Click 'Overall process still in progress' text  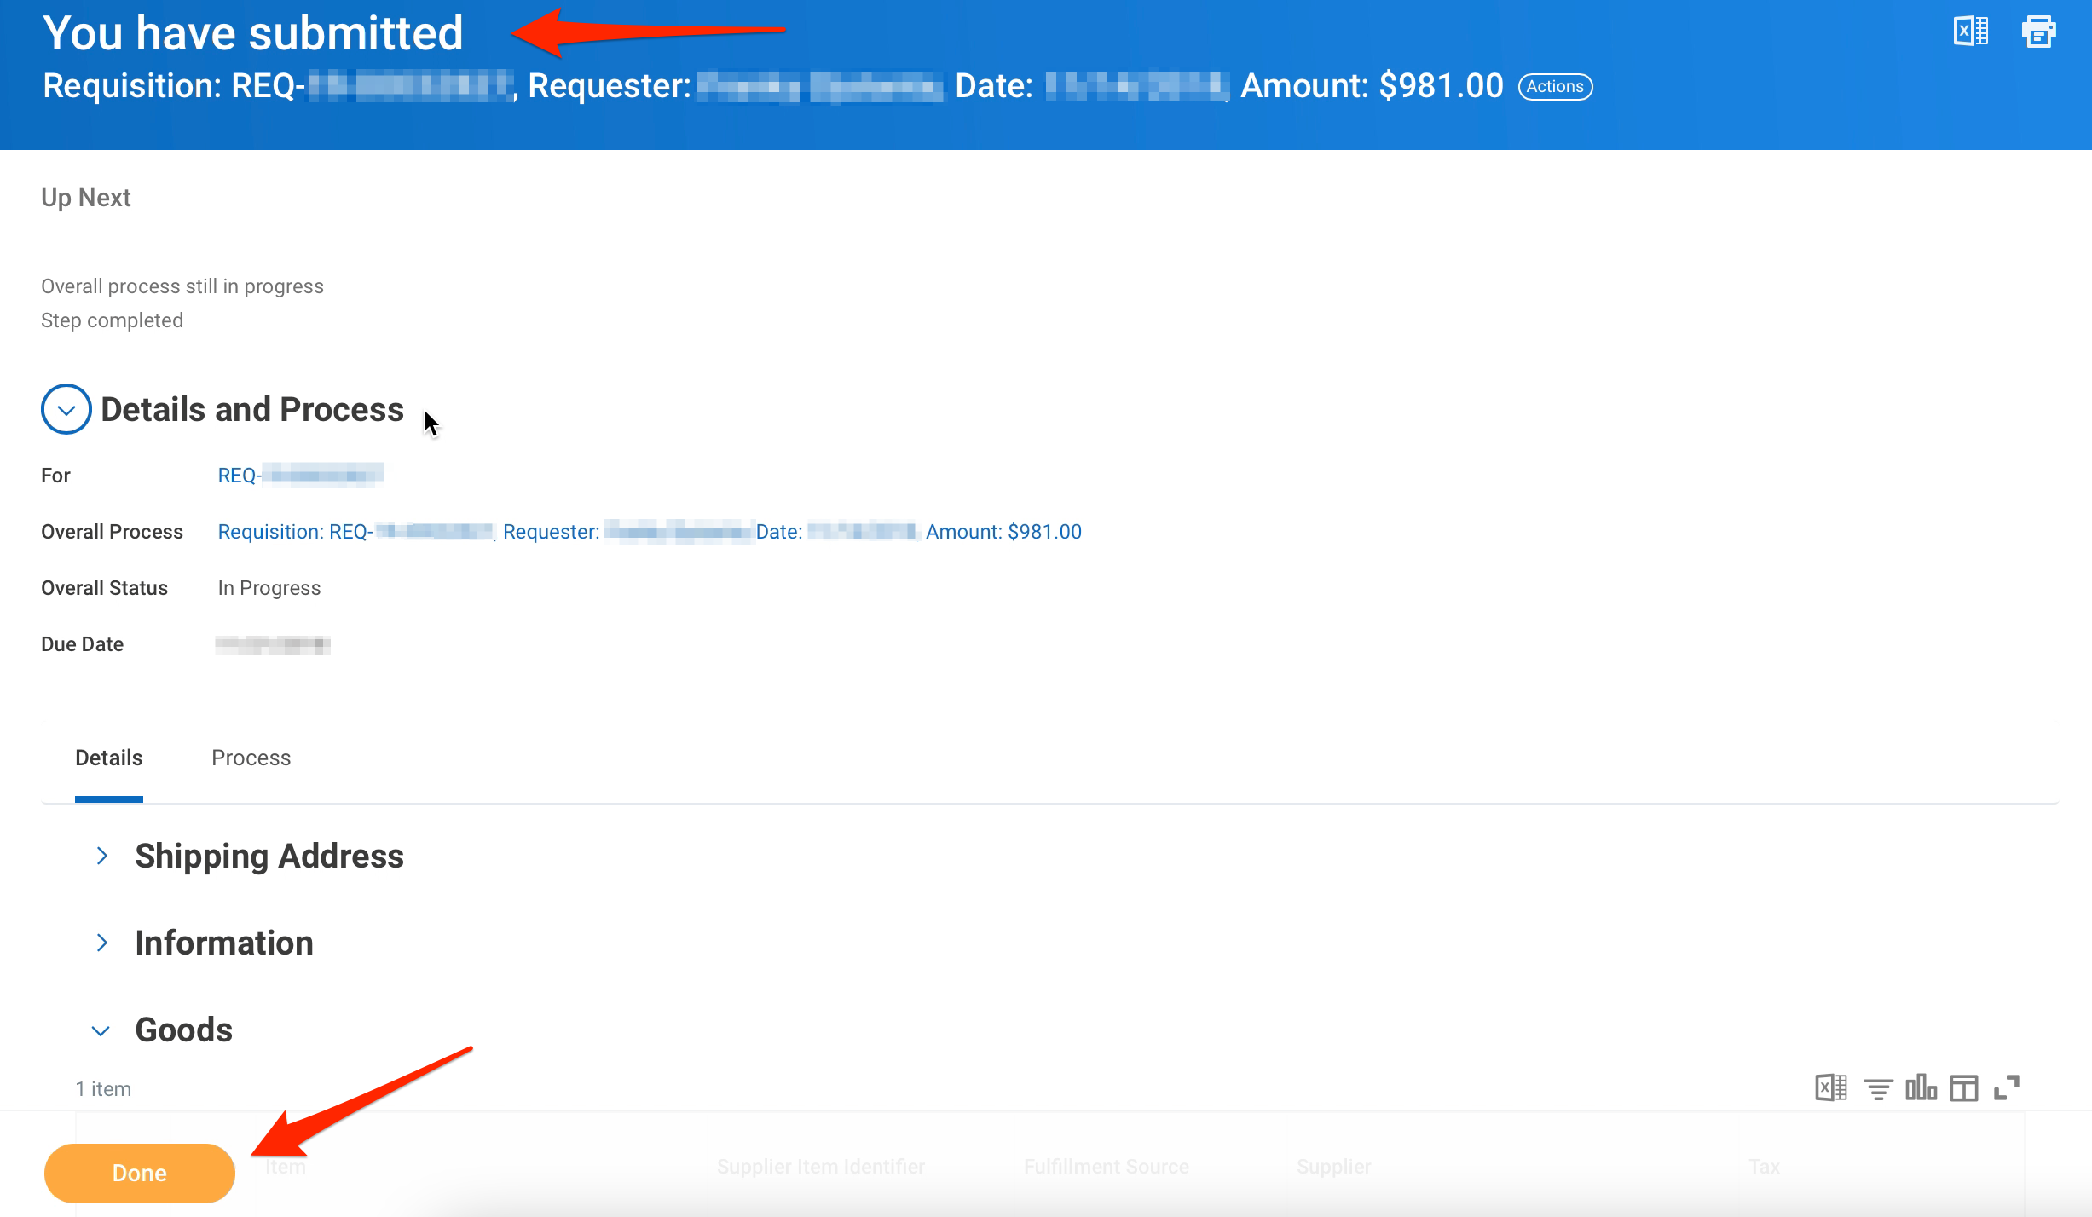coord(182,286)
